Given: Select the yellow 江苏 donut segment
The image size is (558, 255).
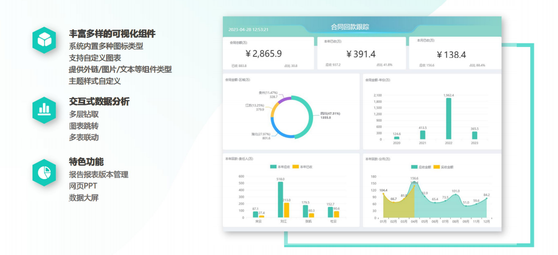Looking at the screenshot, I should (273, 110).
